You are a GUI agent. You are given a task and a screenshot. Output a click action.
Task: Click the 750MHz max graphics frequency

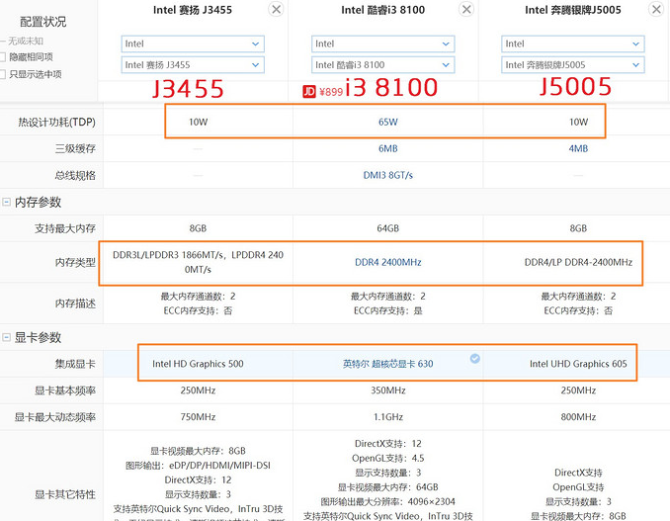click(x=198, y=417)
